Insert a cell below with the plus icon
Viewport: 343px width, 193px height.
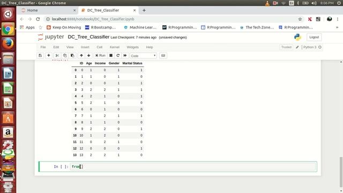click(49, 56)
